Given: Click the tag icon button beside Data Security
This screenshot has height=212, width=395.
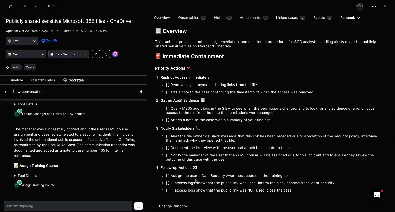Looking at the screenshot, I should [x=96, y=54].
